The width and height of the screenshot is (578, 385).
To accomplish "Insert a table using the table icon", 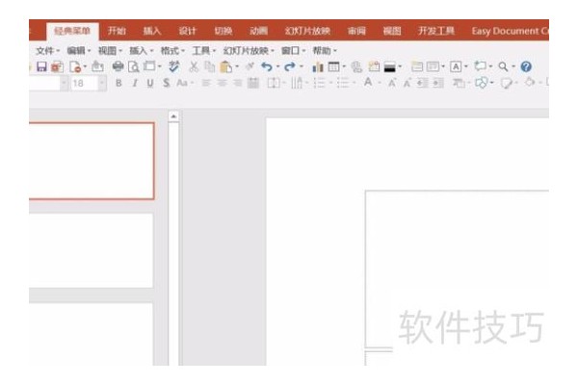I will tap(333, 66).
